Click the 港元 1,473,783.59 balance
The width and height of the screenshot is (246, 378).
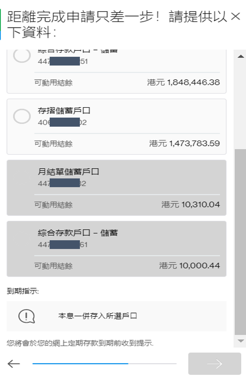[184, 144]
